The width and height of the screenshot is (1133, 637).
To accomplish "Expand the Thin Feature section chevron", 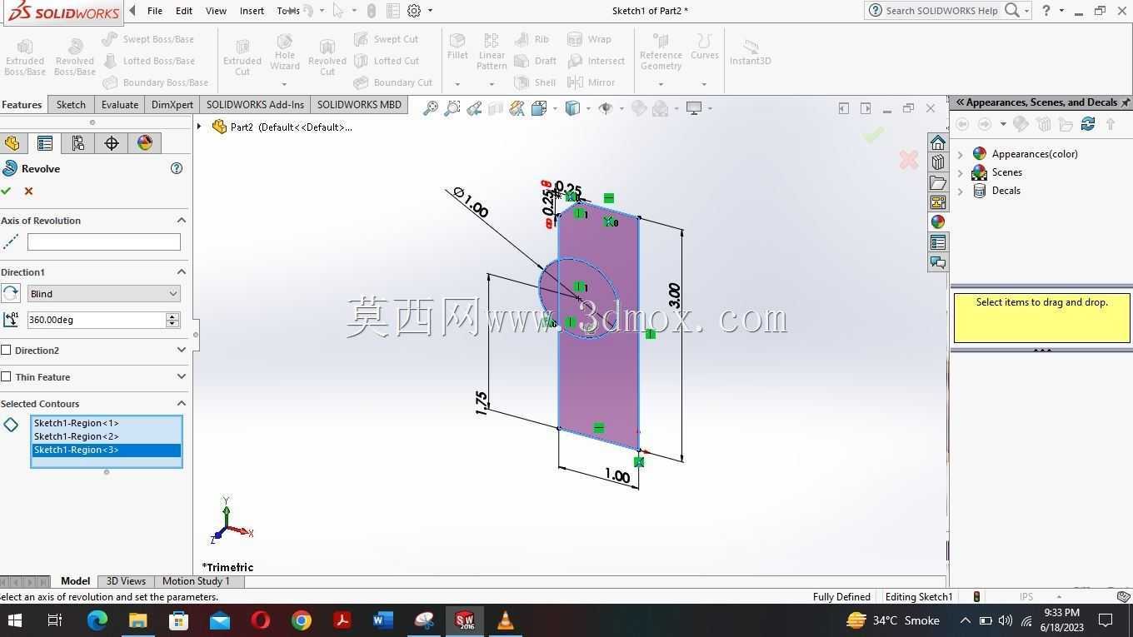I will point(181,377).
